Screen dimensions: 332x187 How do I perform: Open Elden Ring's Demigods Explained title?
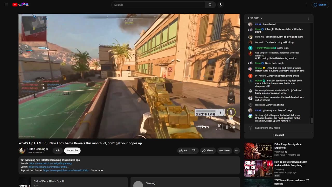tap(288, 146)
